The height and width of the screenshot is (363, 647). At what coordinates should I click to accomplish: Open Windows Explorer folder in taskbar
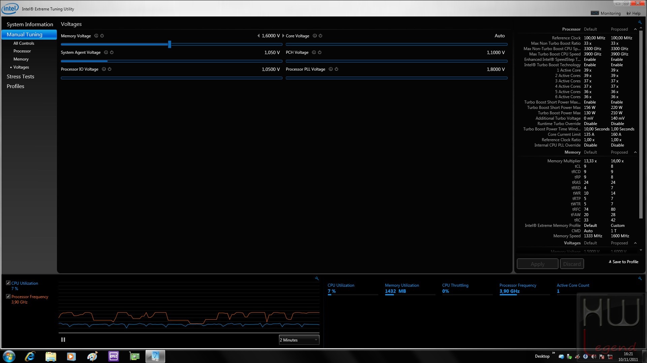point(51,356)
